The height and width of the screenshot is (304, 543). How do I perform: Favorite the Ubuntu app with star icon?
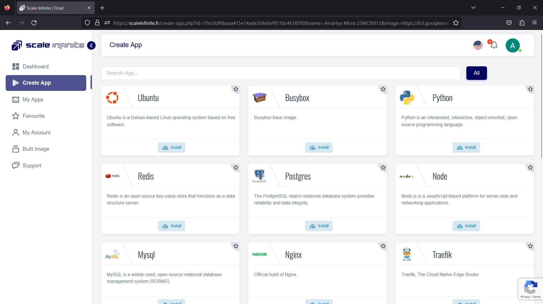(x=236, y=89)
